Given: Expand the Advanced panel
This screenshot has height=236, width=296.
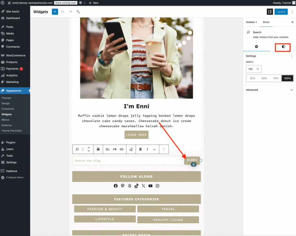Looking at the screenshot, I should [269, 90].
